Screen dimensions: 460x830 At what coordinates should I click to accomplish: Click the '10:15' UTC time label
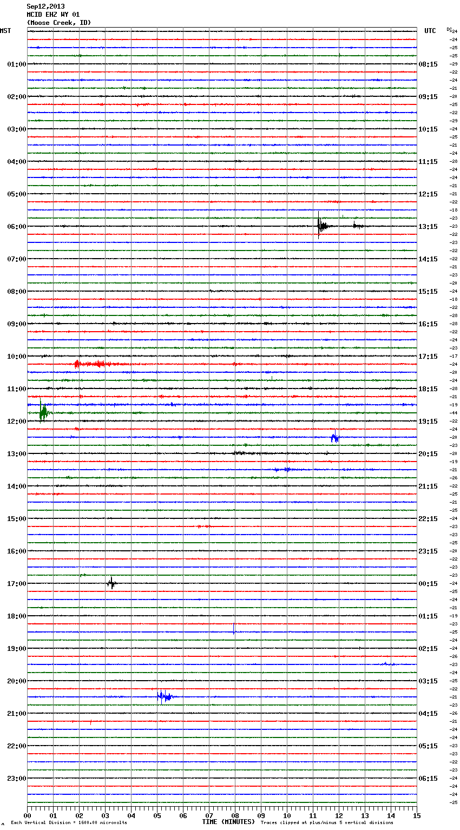point(428,129)
